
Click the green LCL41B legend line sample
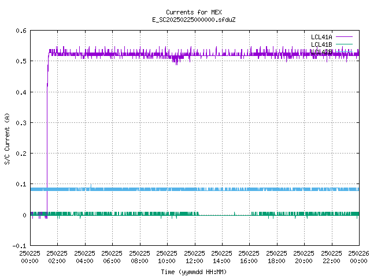(344, 44)
